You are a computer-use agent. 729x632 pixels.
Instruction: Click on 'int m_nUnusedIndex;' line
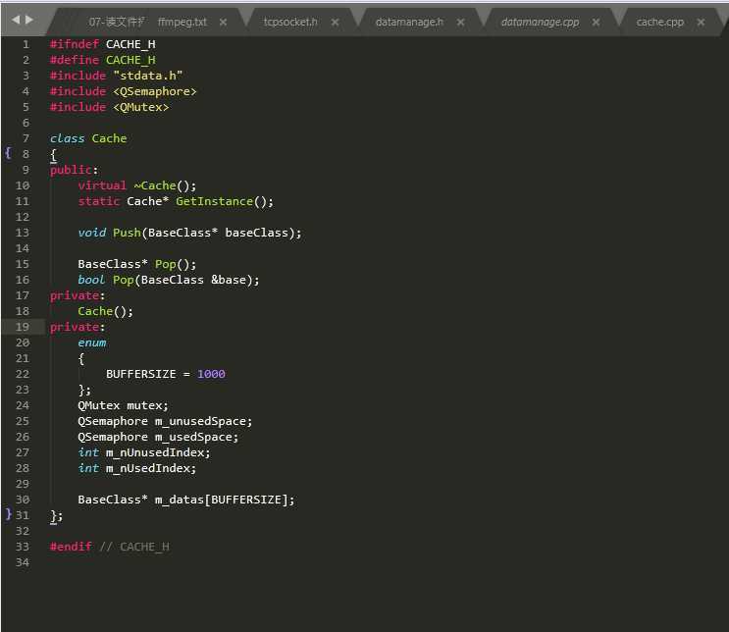[144, 452]
